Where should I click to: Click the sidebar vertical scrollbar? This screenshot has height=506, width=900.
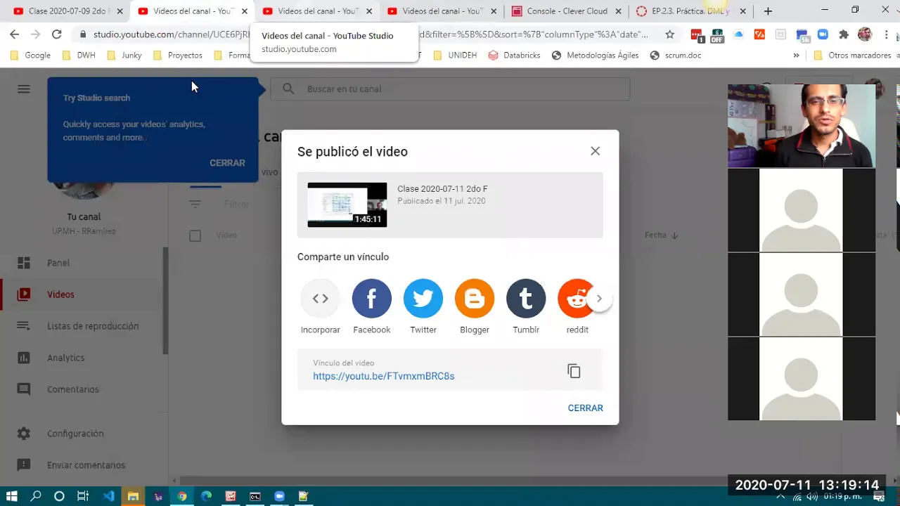(166, 301)
